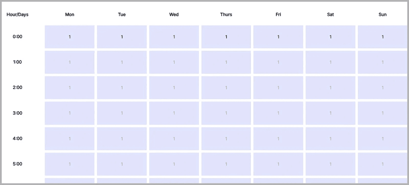Image resolution: width=409 pixels, height=185 pixels.
Task: Click the Tue 5:00 cell
Action: [x=122, y=164]
